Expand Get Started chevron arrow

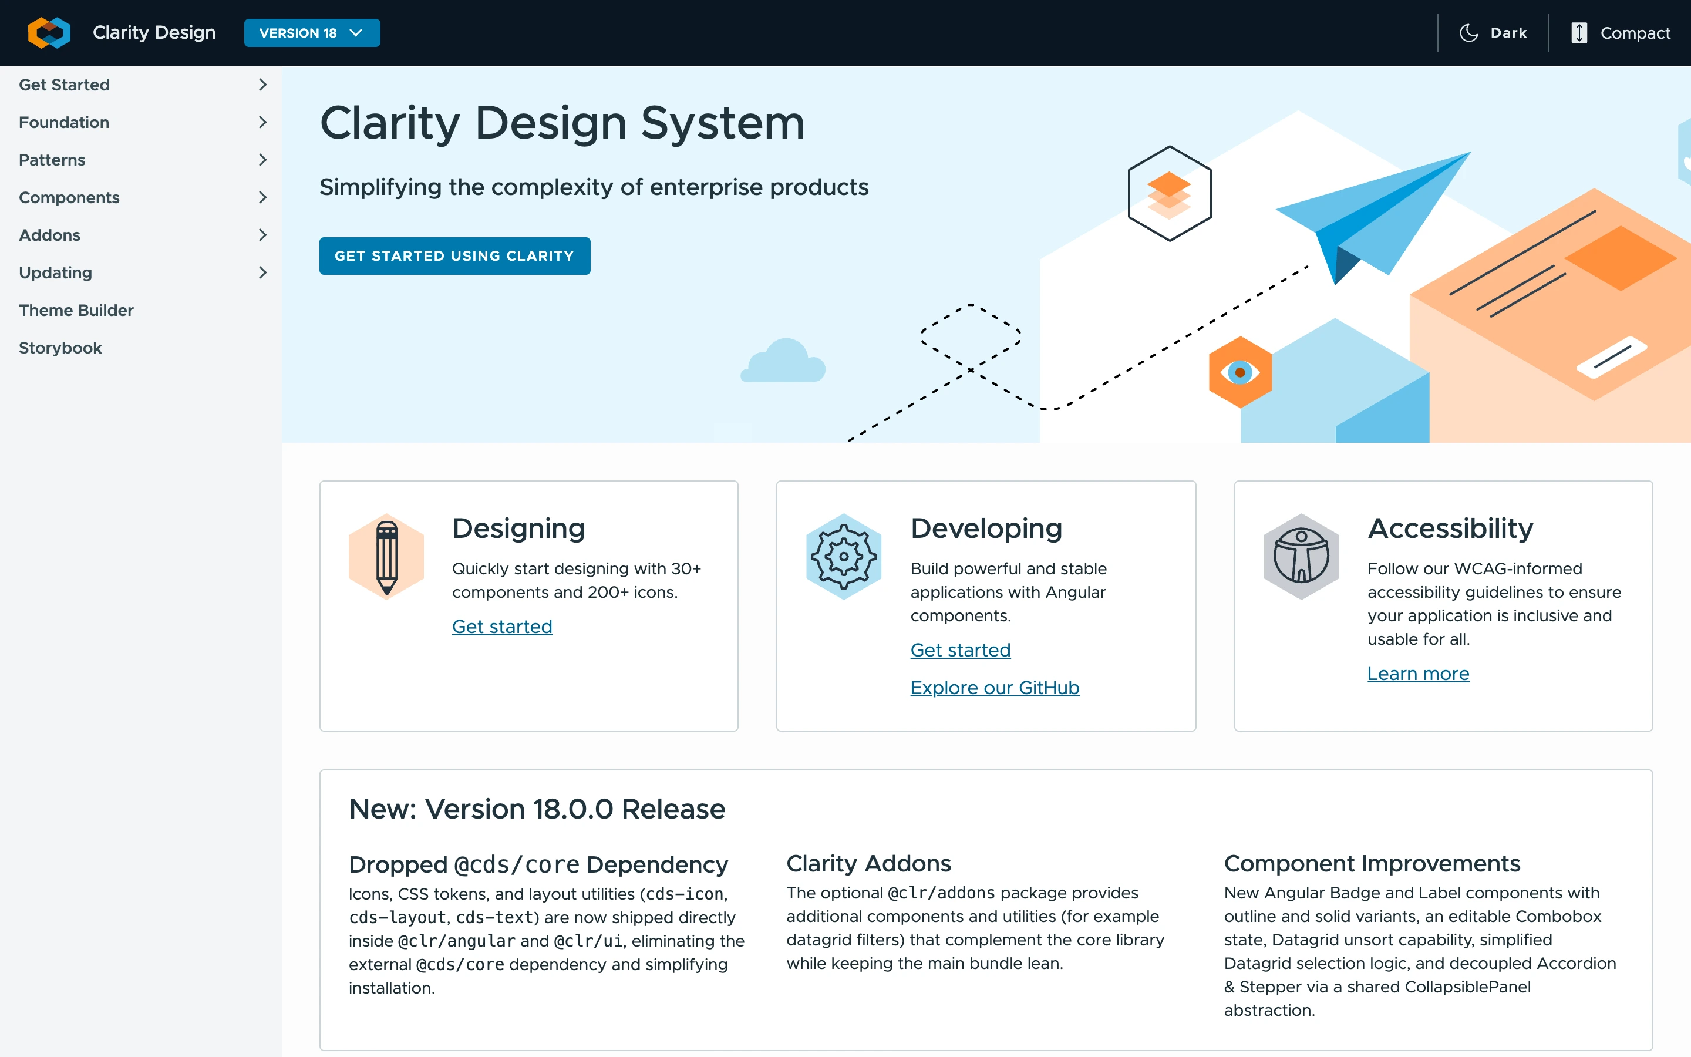[262, 85]
